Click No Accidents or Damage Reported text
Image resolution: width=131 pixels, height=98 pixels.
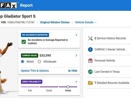pos(48,42)
